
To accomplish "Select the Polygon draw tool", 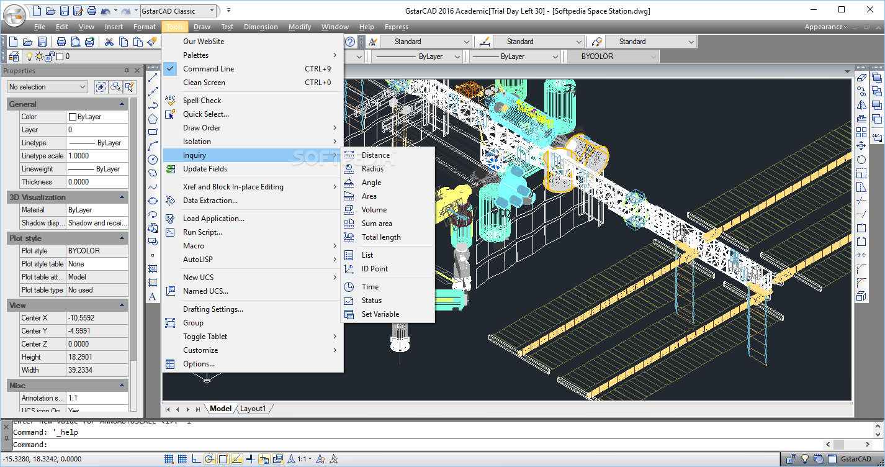I will [153, 119].
